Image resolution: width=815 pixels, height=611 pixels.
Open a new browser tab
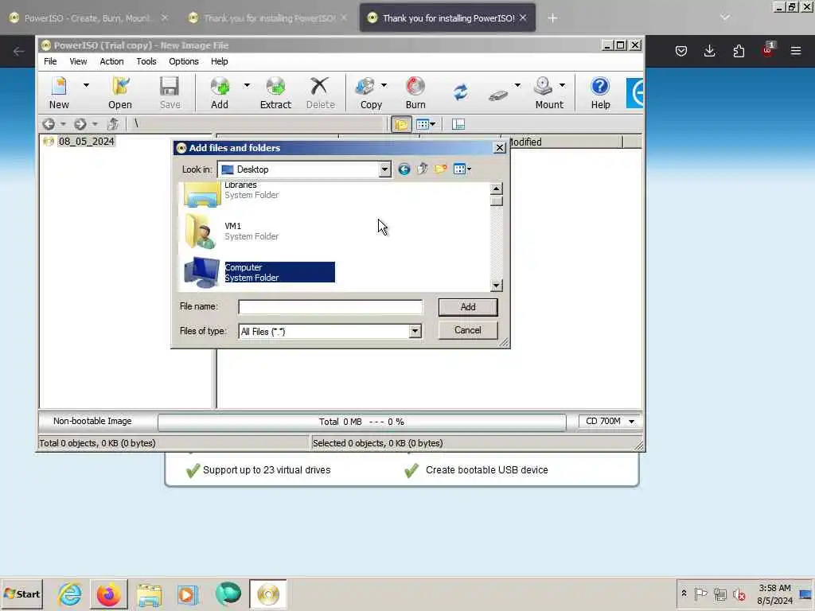552,18
